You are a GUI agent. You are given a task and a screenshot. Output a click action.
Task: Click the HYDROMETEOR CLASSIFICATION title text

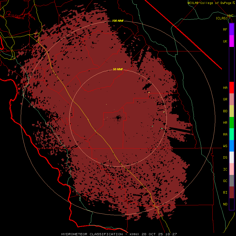click(92, 234)
